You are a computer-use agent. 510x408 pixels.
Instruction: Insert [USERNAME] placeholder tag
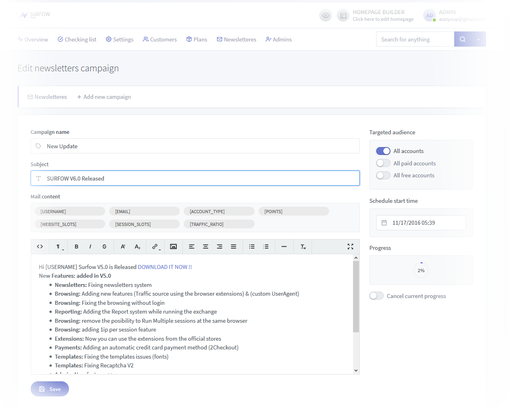pyautogui.click(x=70, y=212)
